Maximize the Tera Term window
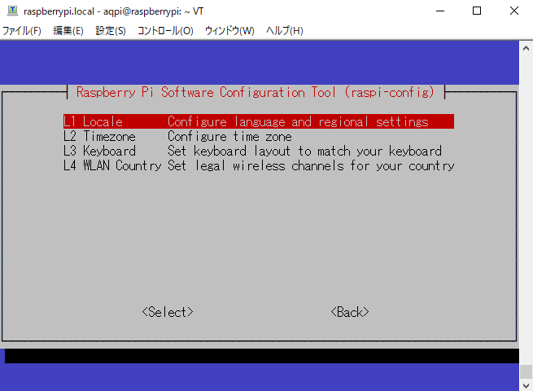 (477, 11)
